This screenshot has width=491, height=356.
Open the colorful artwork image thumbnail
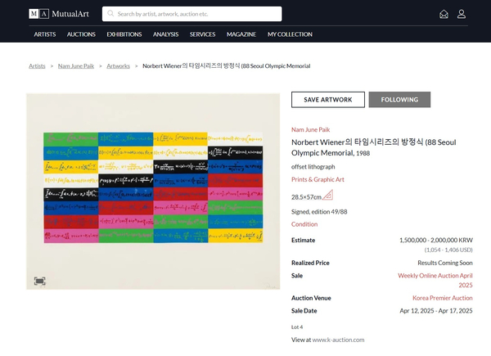154,192
